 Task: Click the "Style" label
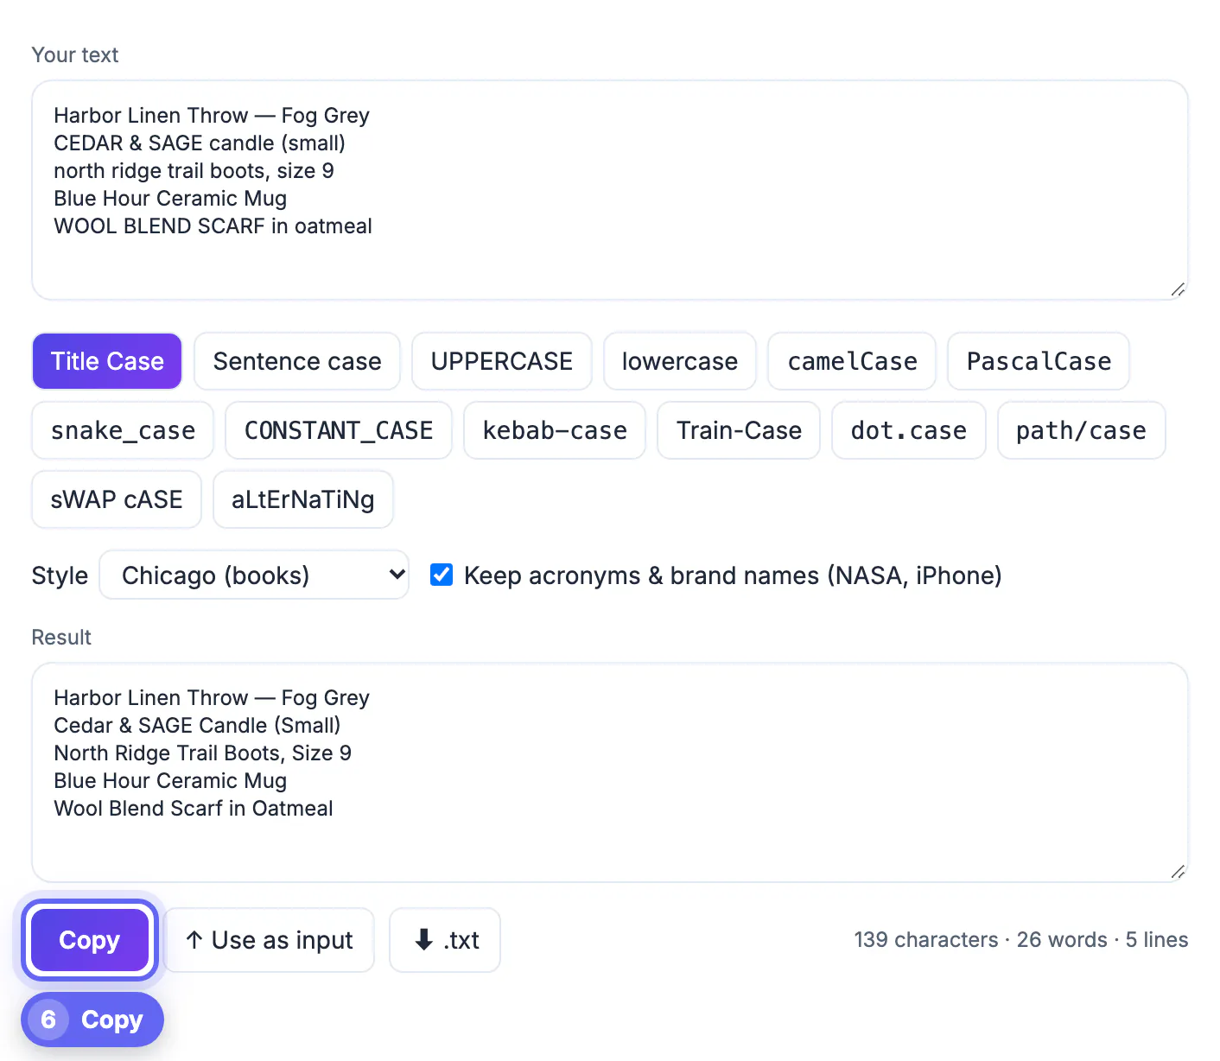60,575
